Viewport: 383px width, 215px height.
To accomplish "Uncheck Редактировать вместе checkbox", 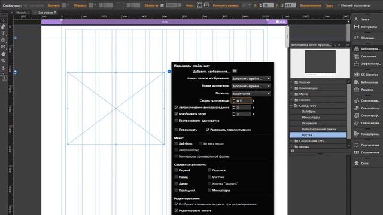I will tap(176, 210).
